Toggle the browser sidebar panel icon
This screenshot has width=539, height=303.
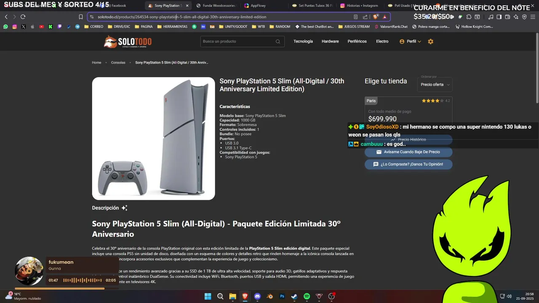point(499,17)
